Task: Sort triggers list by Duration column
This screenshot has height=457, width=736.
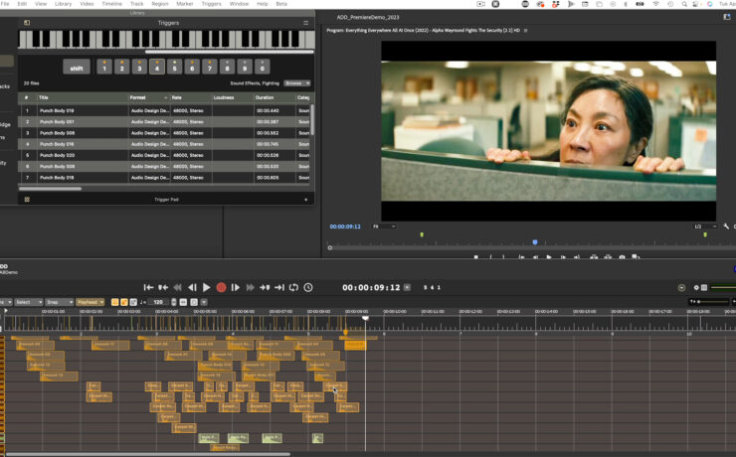Action: tap(275, 97)
